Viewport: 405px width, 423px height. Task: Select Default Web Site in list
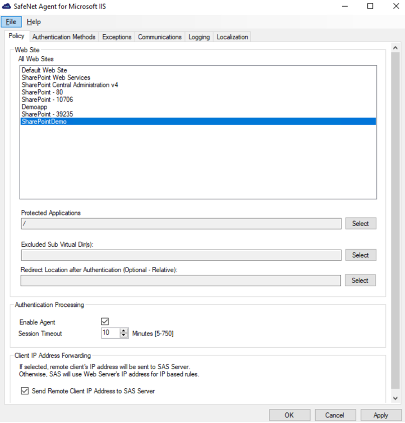(x=44, y=70)
